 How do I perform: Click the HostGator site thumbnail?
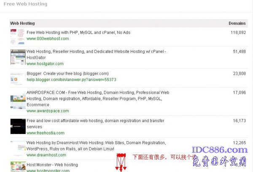point(18,57)
